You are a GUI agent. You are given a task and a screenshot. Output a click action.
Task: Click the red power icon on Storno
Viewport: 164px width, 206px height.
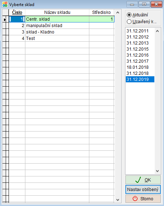coord(135,199)
